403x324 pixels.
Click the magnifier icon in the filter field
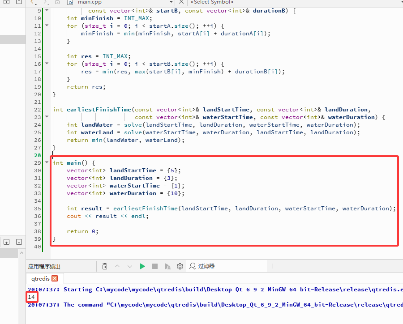[x=192, y=266]
